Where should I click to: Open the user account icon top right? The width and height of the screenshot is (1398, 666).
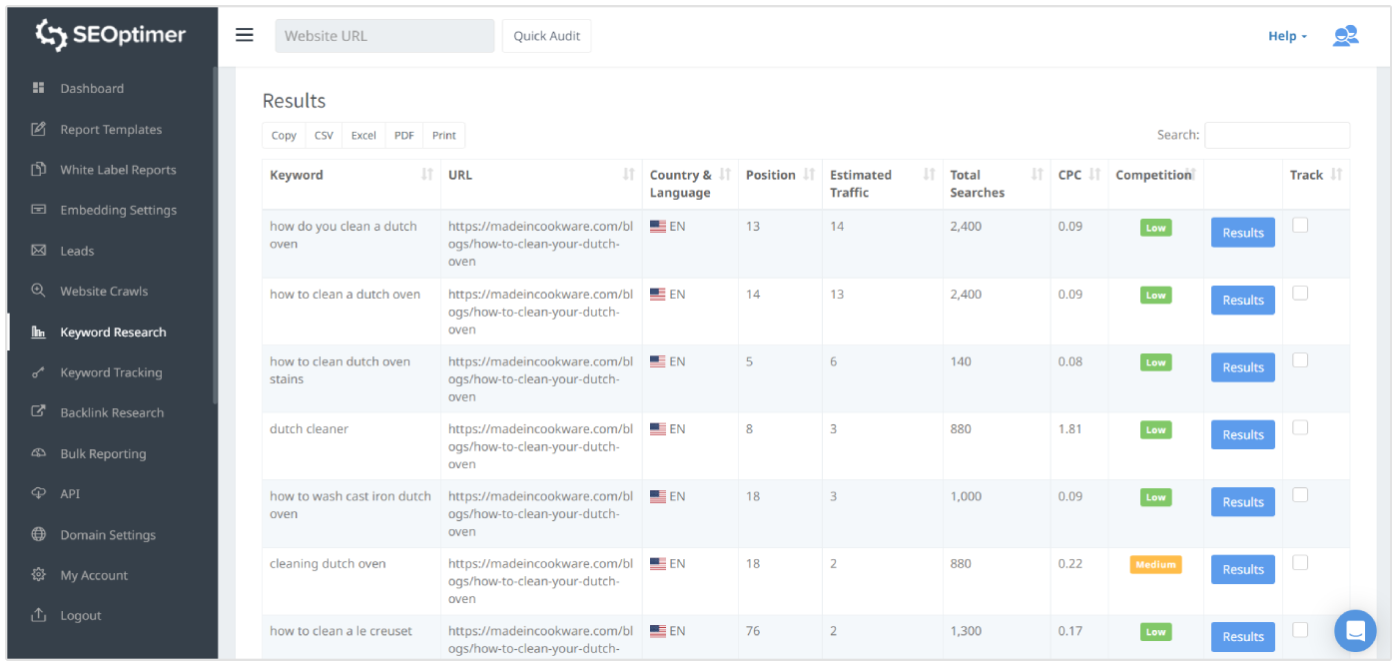[1346, 35]
